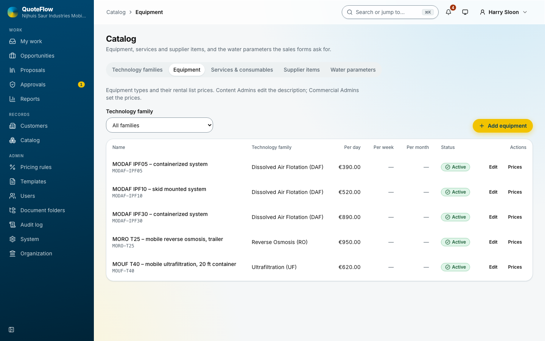Viewport: 545px width, 341px height.
Task: Select the Equipment tab
Action: [x=187, y=70]
